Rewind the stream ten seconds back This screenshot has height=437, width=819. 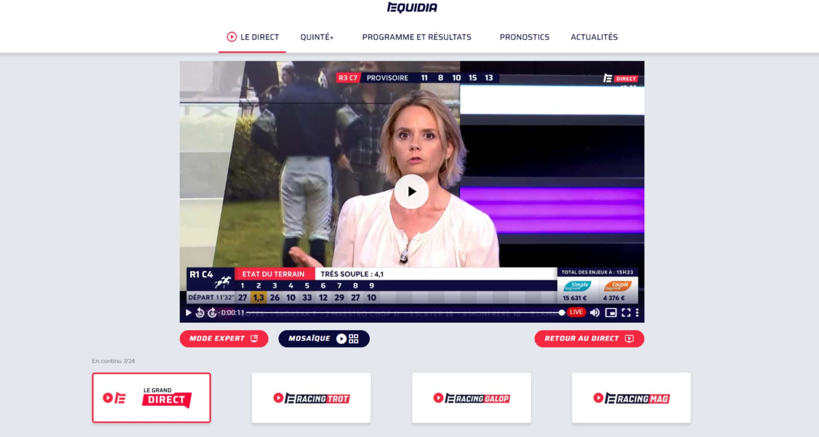click(200, 312)
